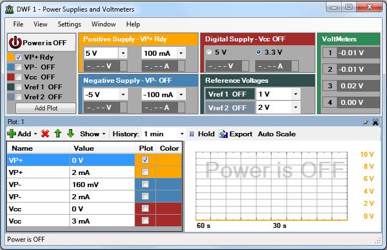Check Plot checkbox for Vcc 0 V row
This screenshot has height=250, width=387.
click(x=146, y=208)
